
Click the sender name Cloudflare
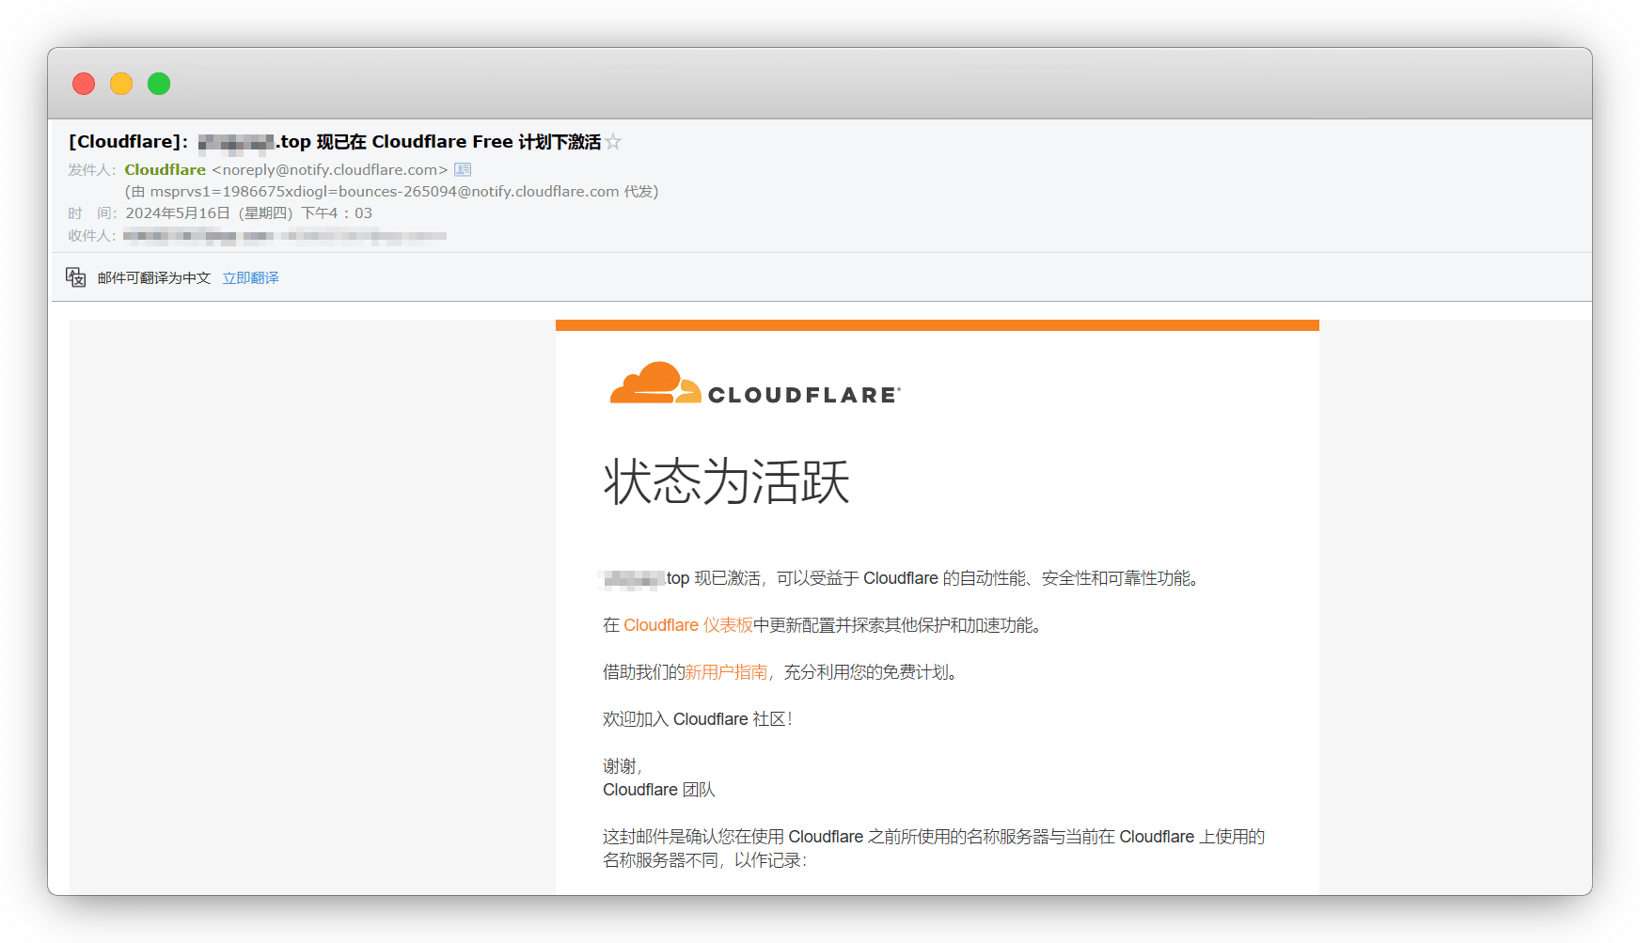click(x=166, y=170)
